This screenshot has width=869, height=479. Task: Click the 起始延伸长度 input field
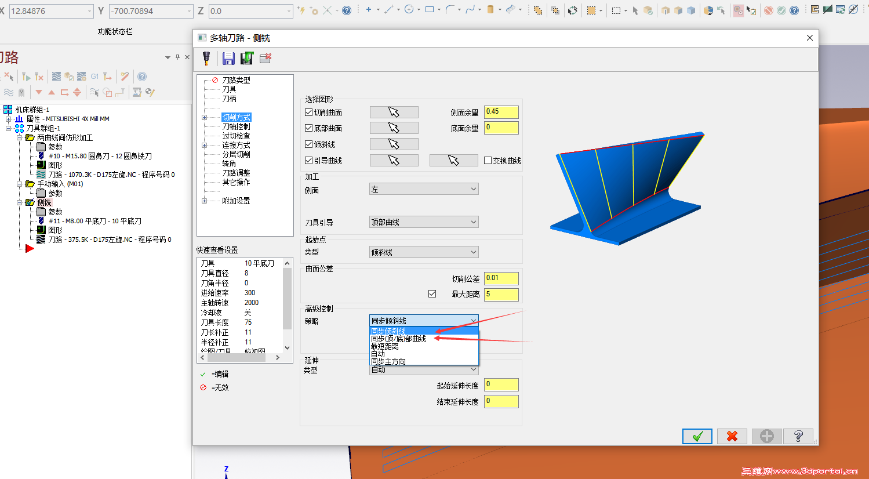pyautogui.click(x=501, y=384)
